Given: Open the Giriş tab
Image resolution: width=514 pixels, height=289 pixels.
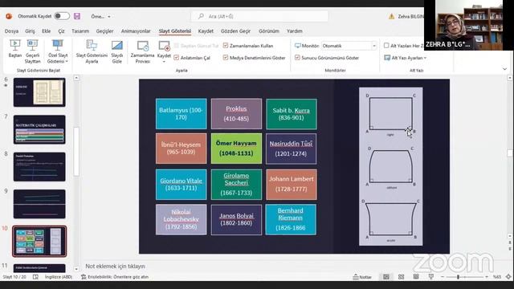Looking at the screenshot, I should point(30,31).
